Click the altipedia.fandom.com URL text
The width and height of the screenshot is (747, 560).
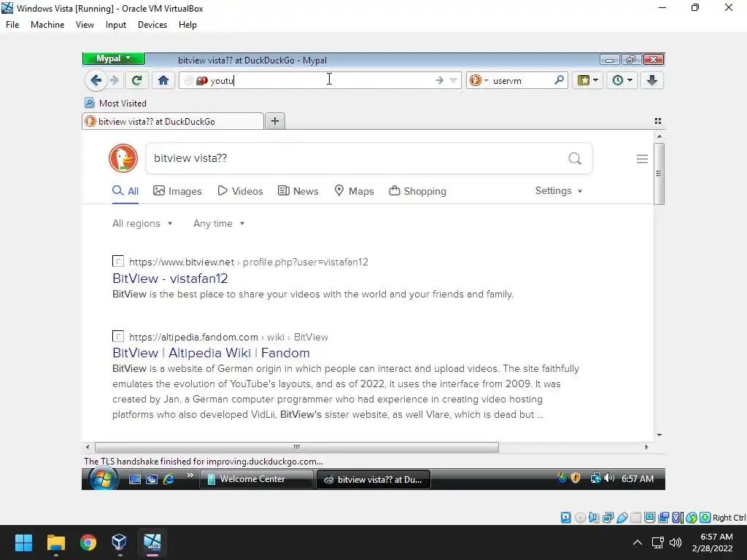(x=228, y=337)
